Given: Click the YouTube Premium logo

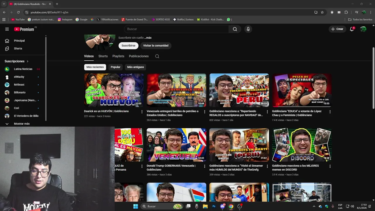Looking at the screenshot, I should [24, 29].
